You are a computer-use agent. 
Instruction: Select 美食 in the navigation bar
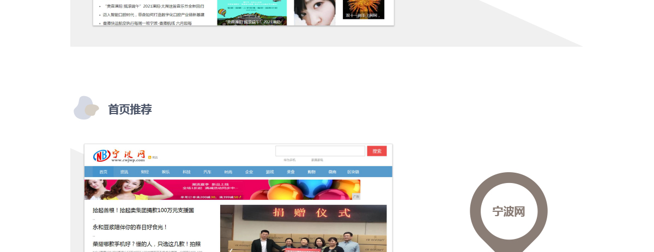(x=290, y=172)
